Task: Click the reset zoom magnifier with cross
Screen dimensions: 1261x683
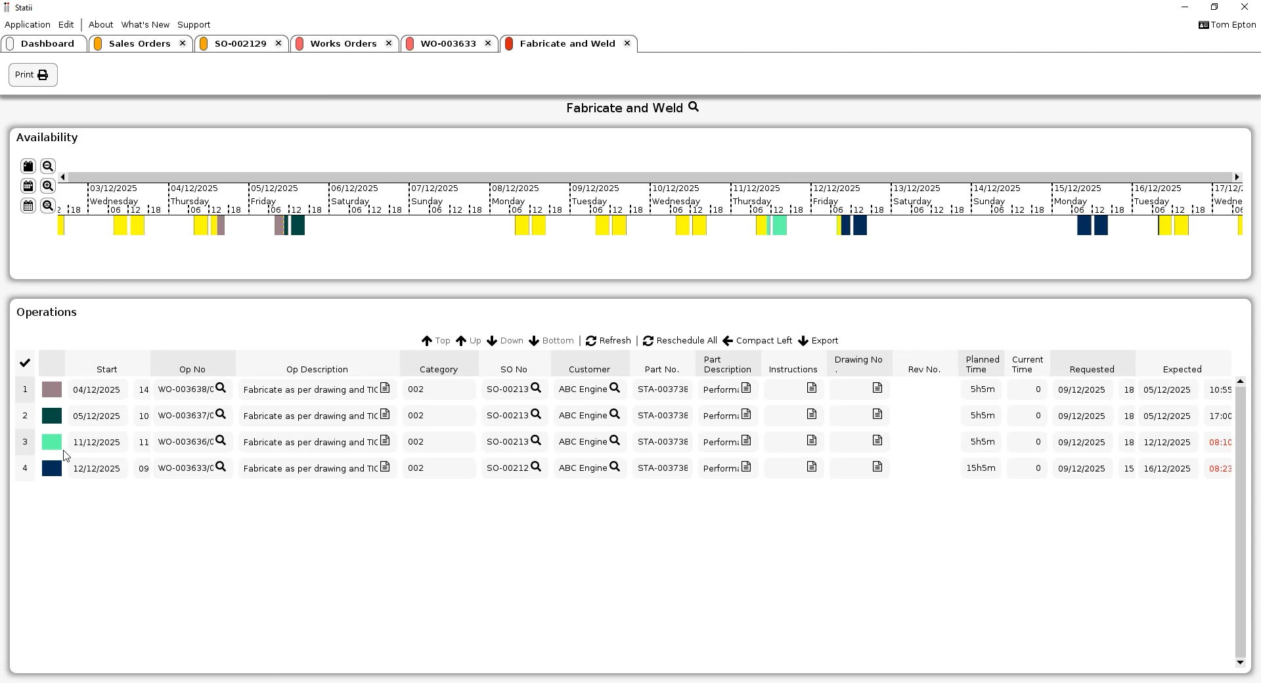Action: point(47,206)
